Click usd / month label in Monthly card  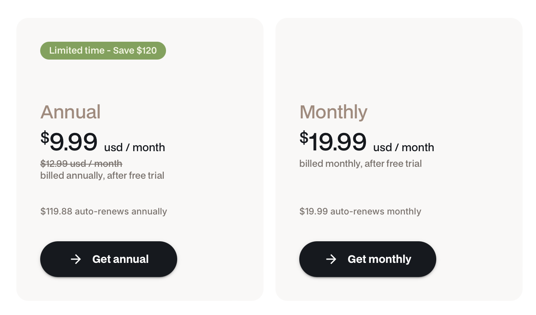(x=403, y=147)
